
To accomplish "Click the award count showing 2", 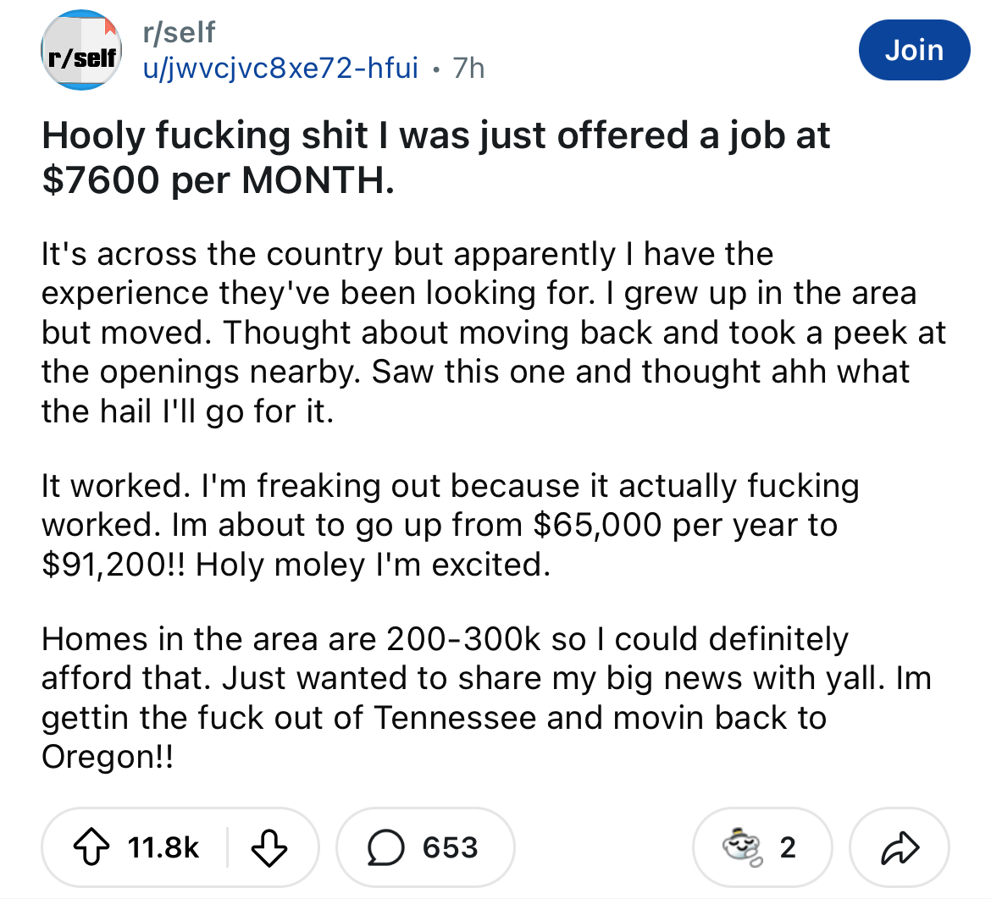I will pyautogui.click(x=788, y=847).
